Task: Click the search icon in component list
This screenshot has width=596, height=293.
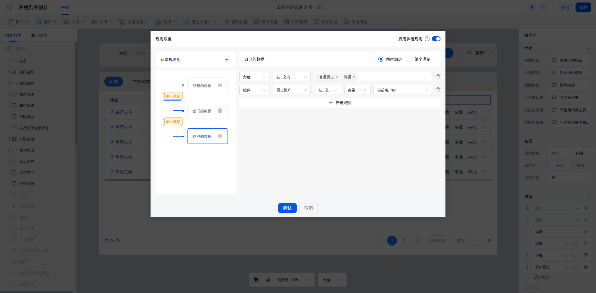Action: 9,49
